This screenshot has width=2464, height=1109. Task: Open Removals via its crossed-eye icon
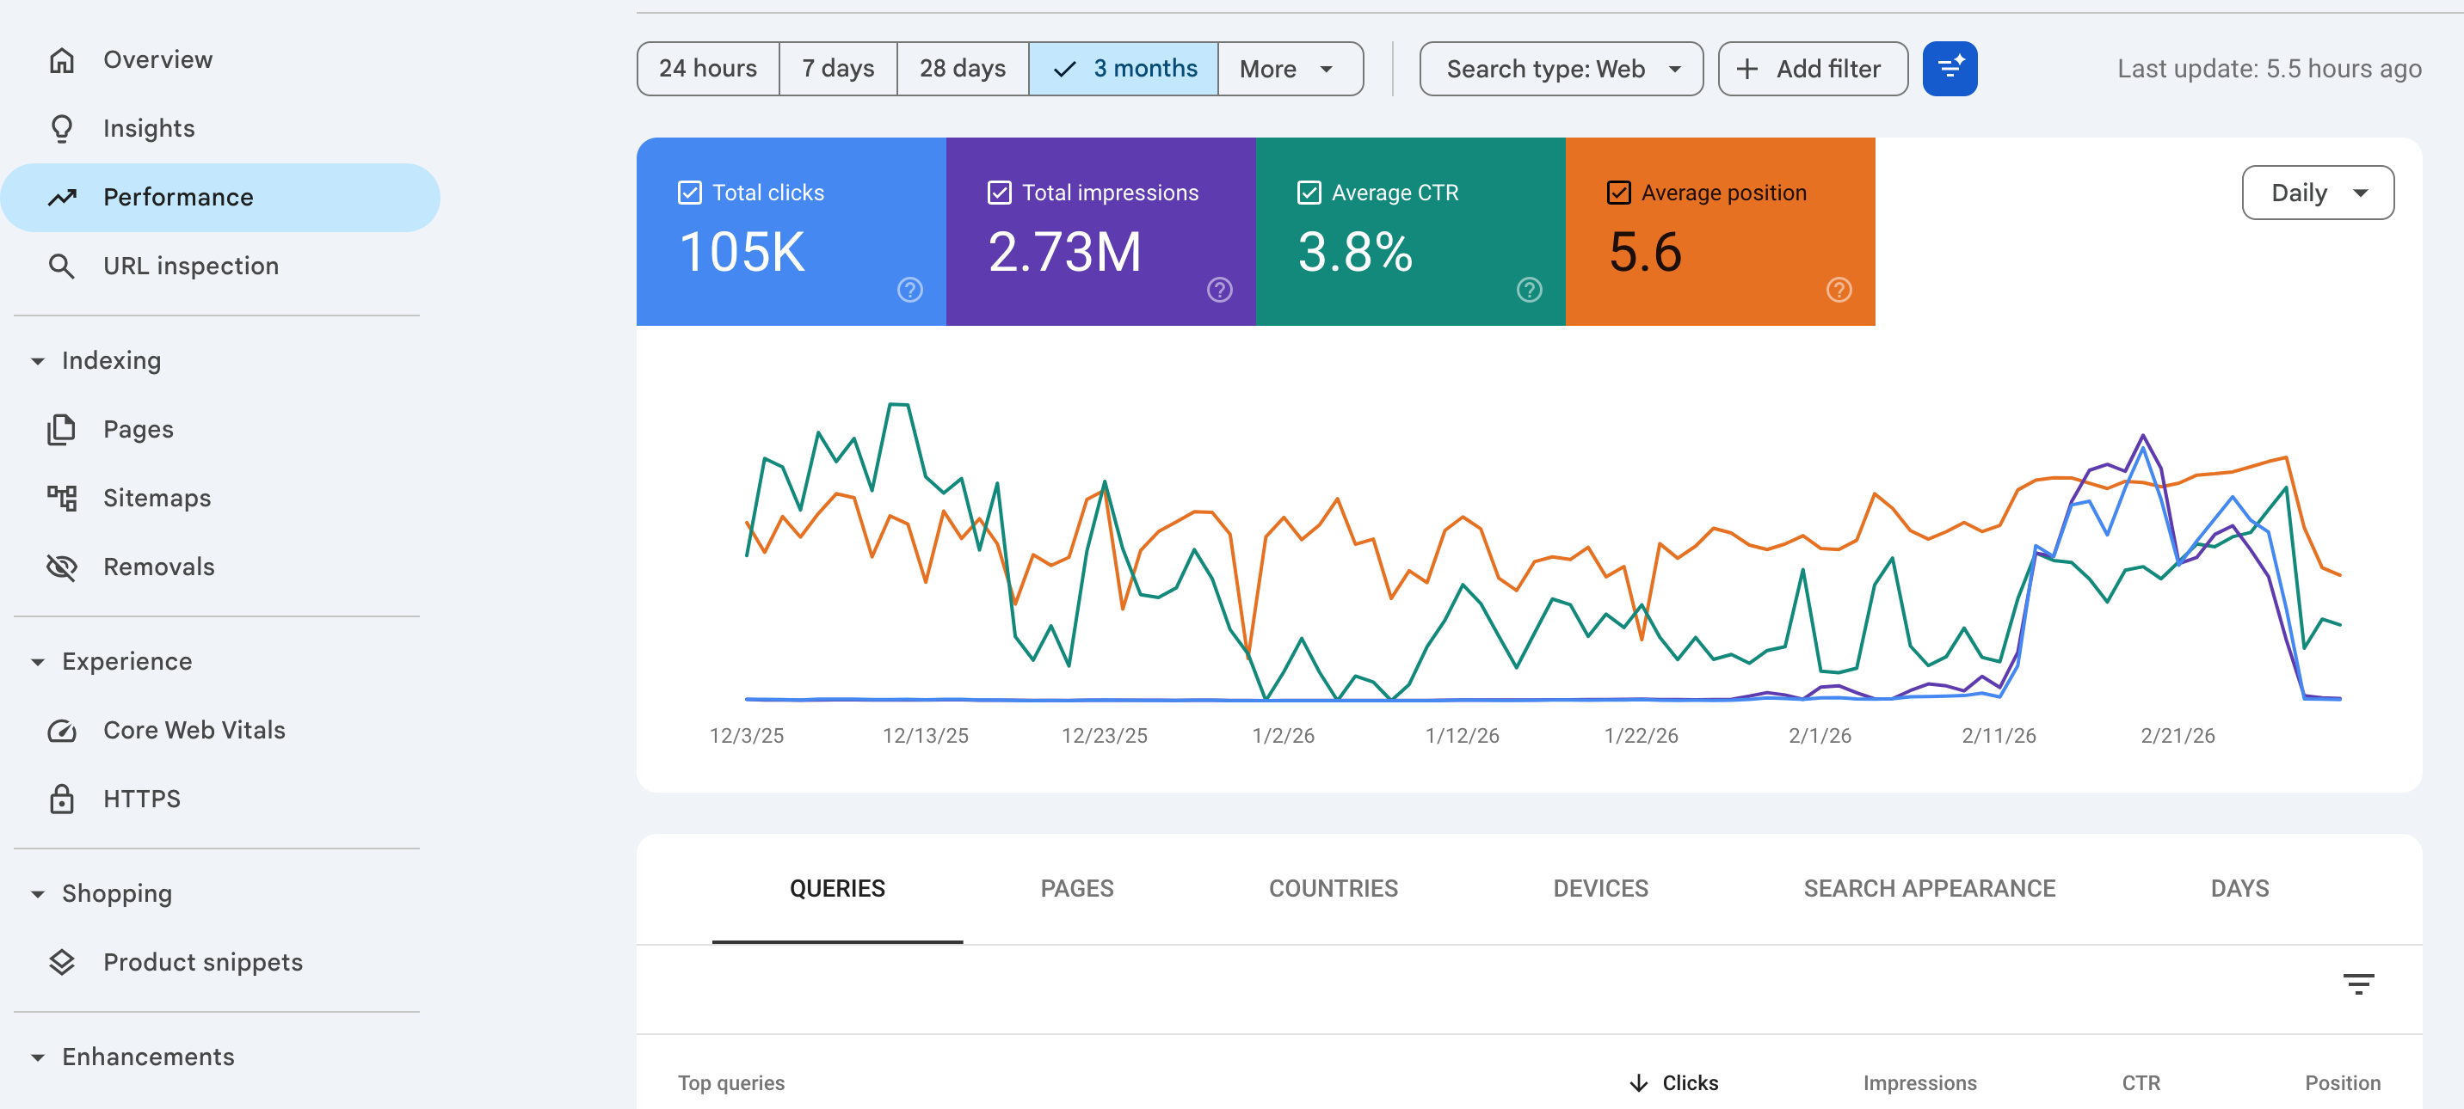(62, 567)
